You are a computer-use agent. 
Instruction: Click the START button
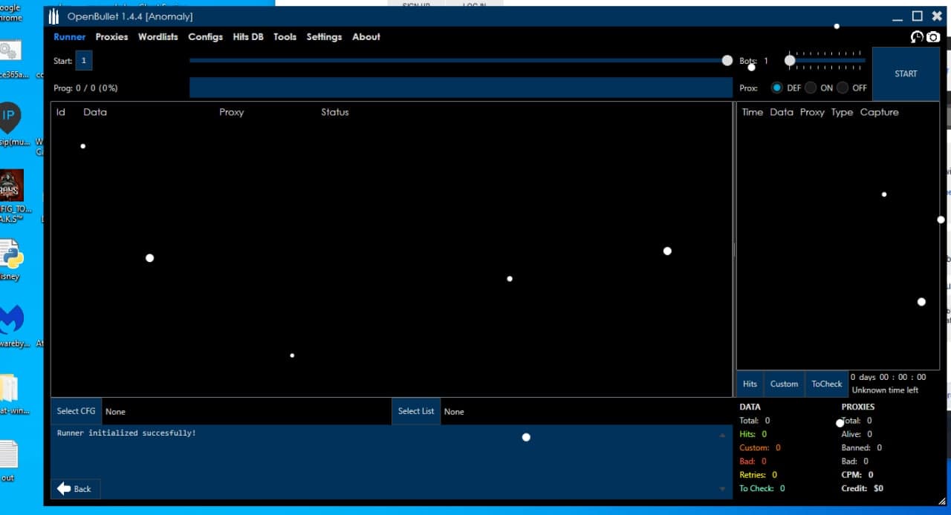click(x=906, y=73)
